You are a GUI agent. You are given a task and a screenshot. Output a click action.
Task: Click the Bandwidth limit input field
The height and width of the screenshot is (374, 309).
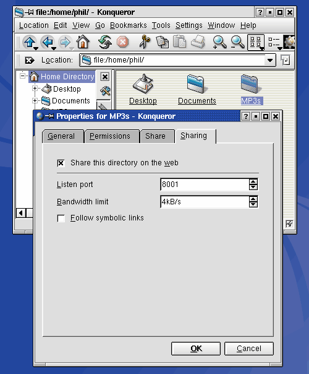point(205,202)
